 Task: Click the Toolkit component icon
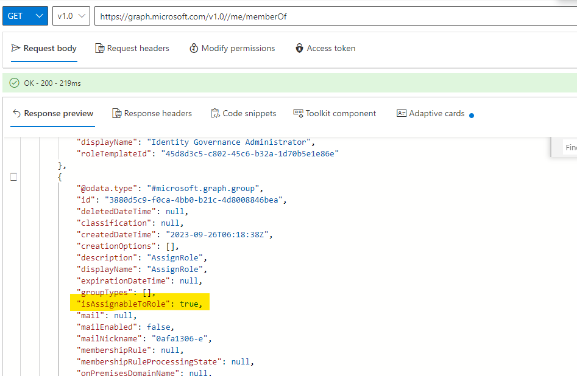coord(298,113)
